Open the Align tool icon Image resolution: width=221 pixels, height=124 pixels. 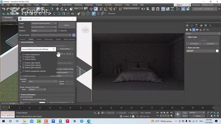tap(147, 9)
